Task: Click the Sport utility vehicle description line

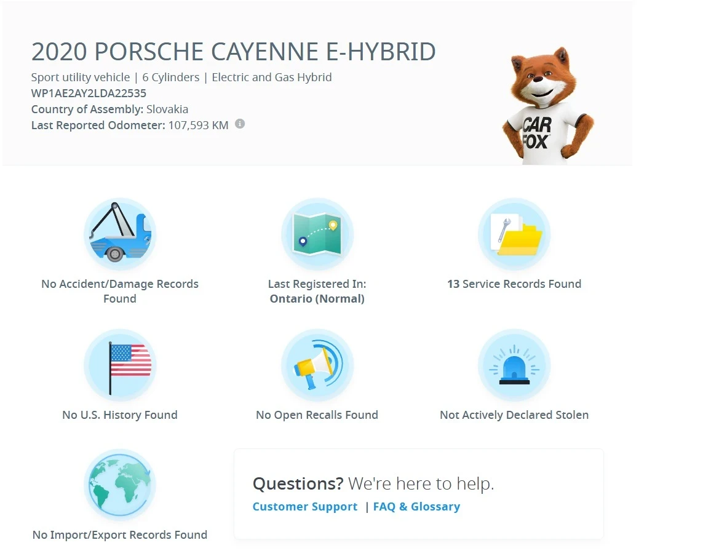Action: tap(181, 77)
